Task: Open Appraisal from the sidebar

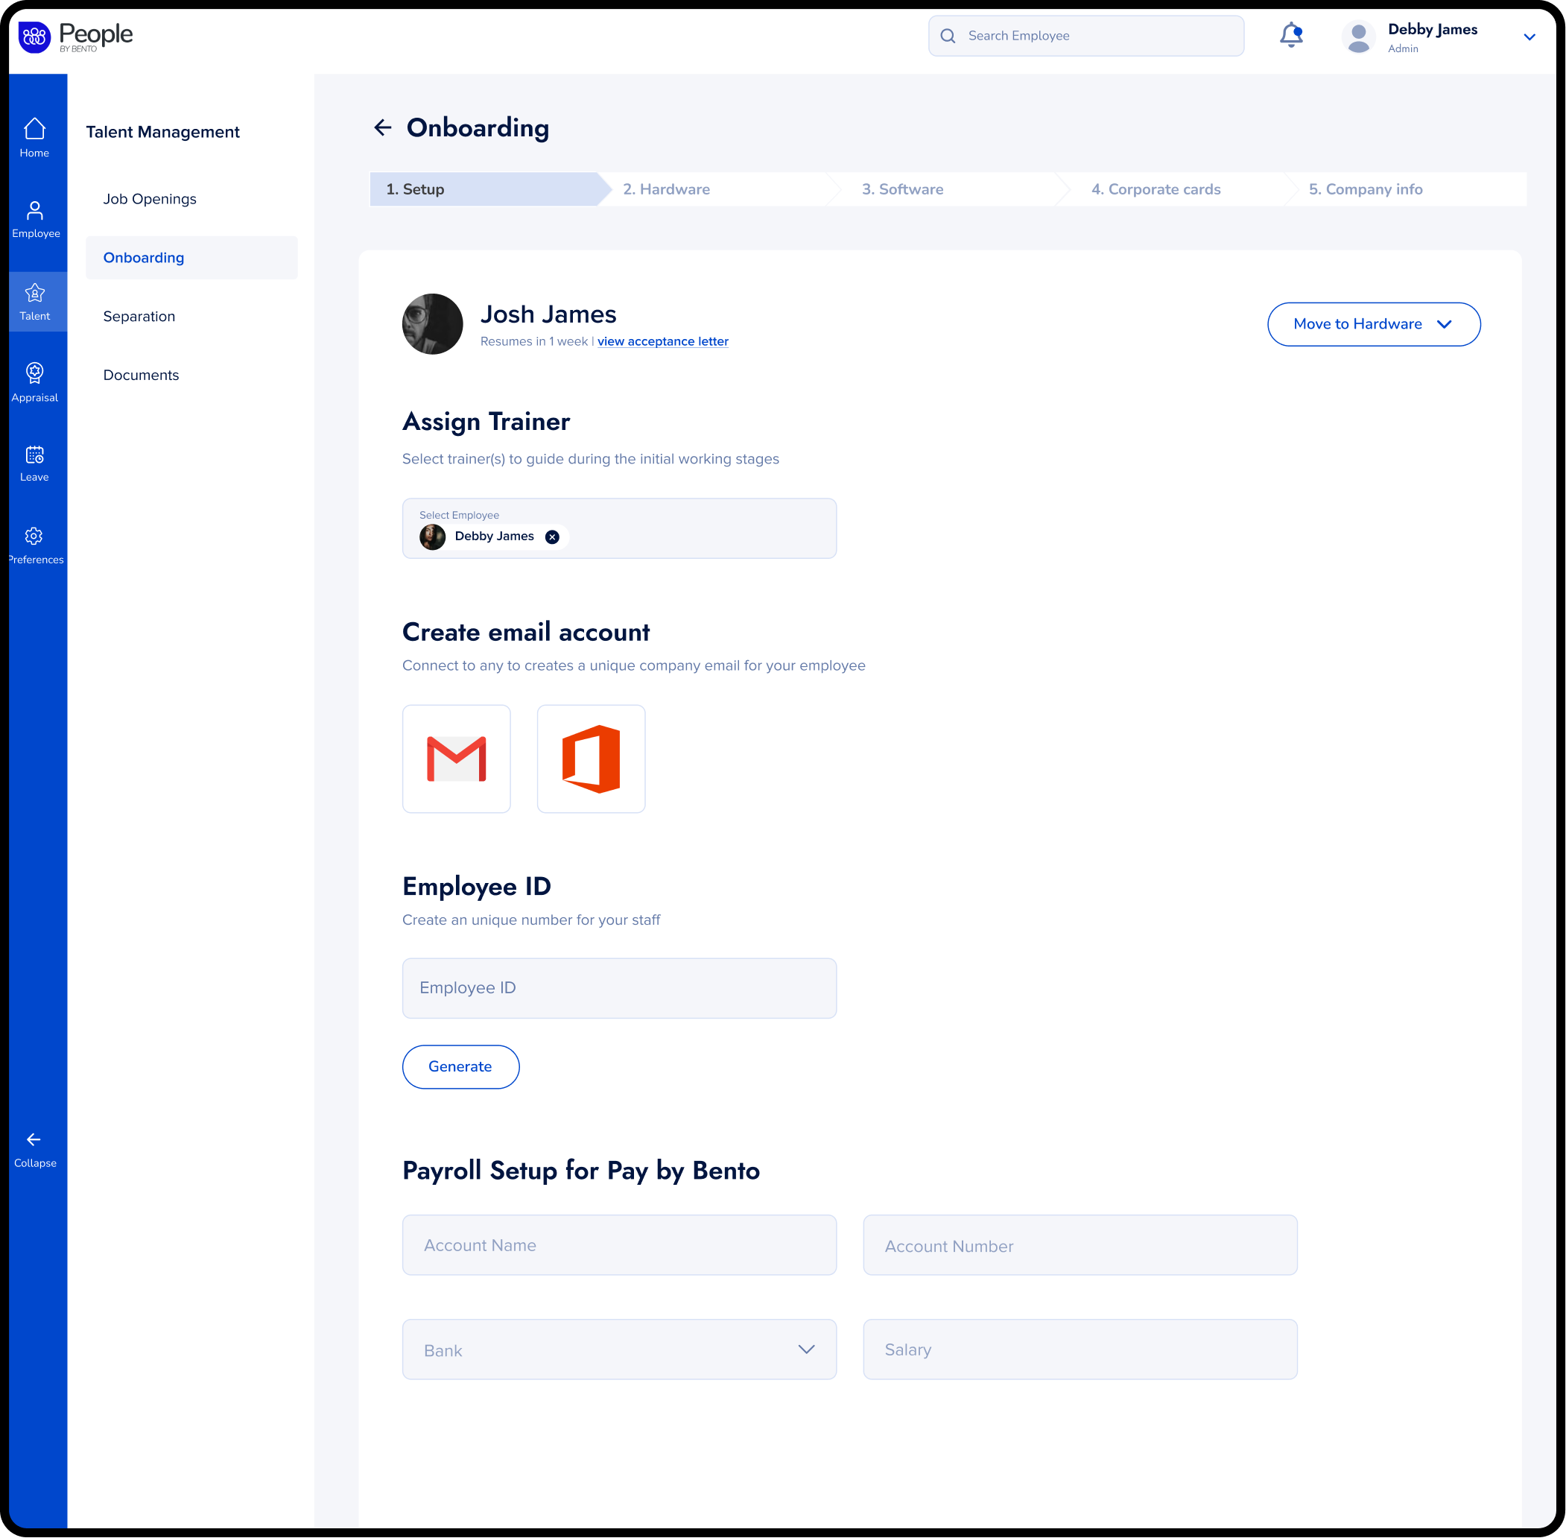Action: pos(35,373)
